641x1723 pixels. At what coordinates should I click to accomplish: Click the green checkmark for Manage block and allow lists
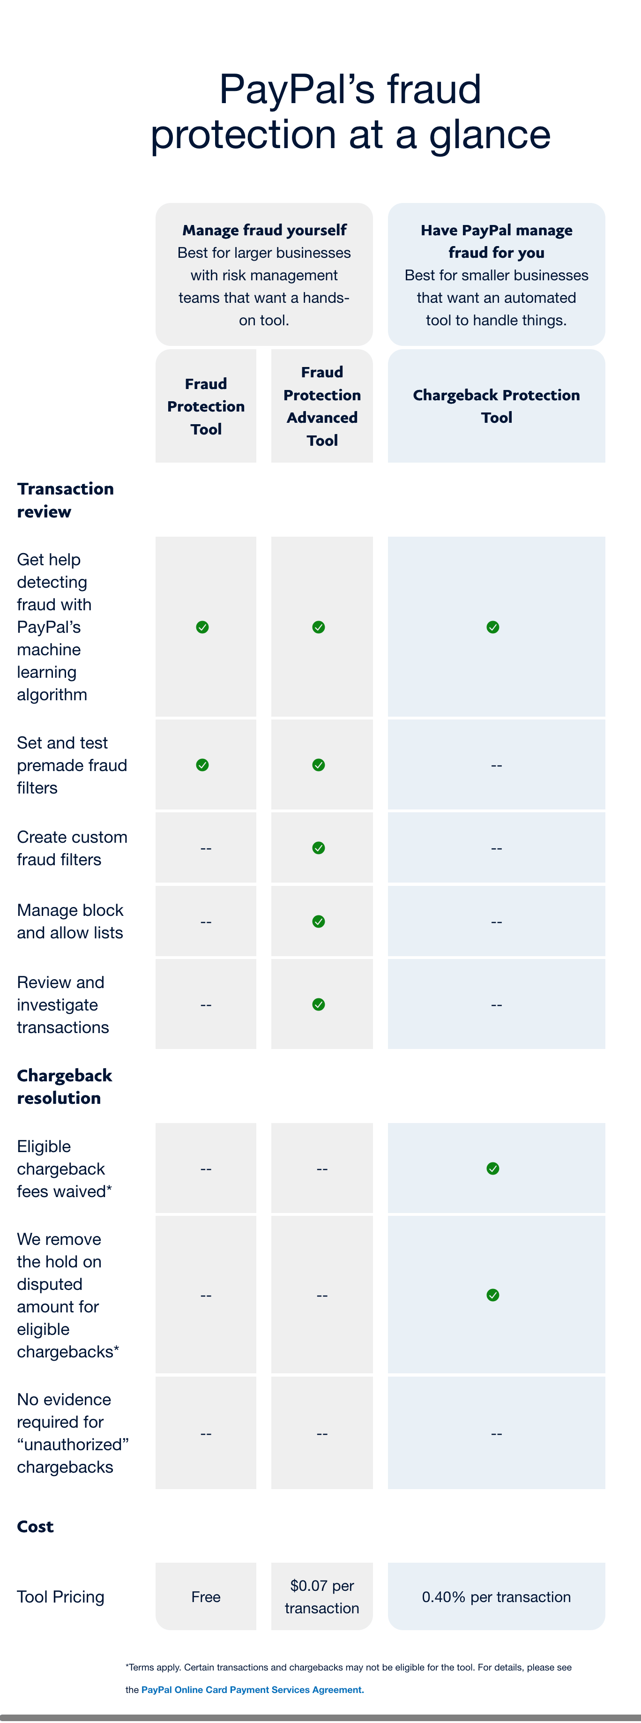coord(319,921)
